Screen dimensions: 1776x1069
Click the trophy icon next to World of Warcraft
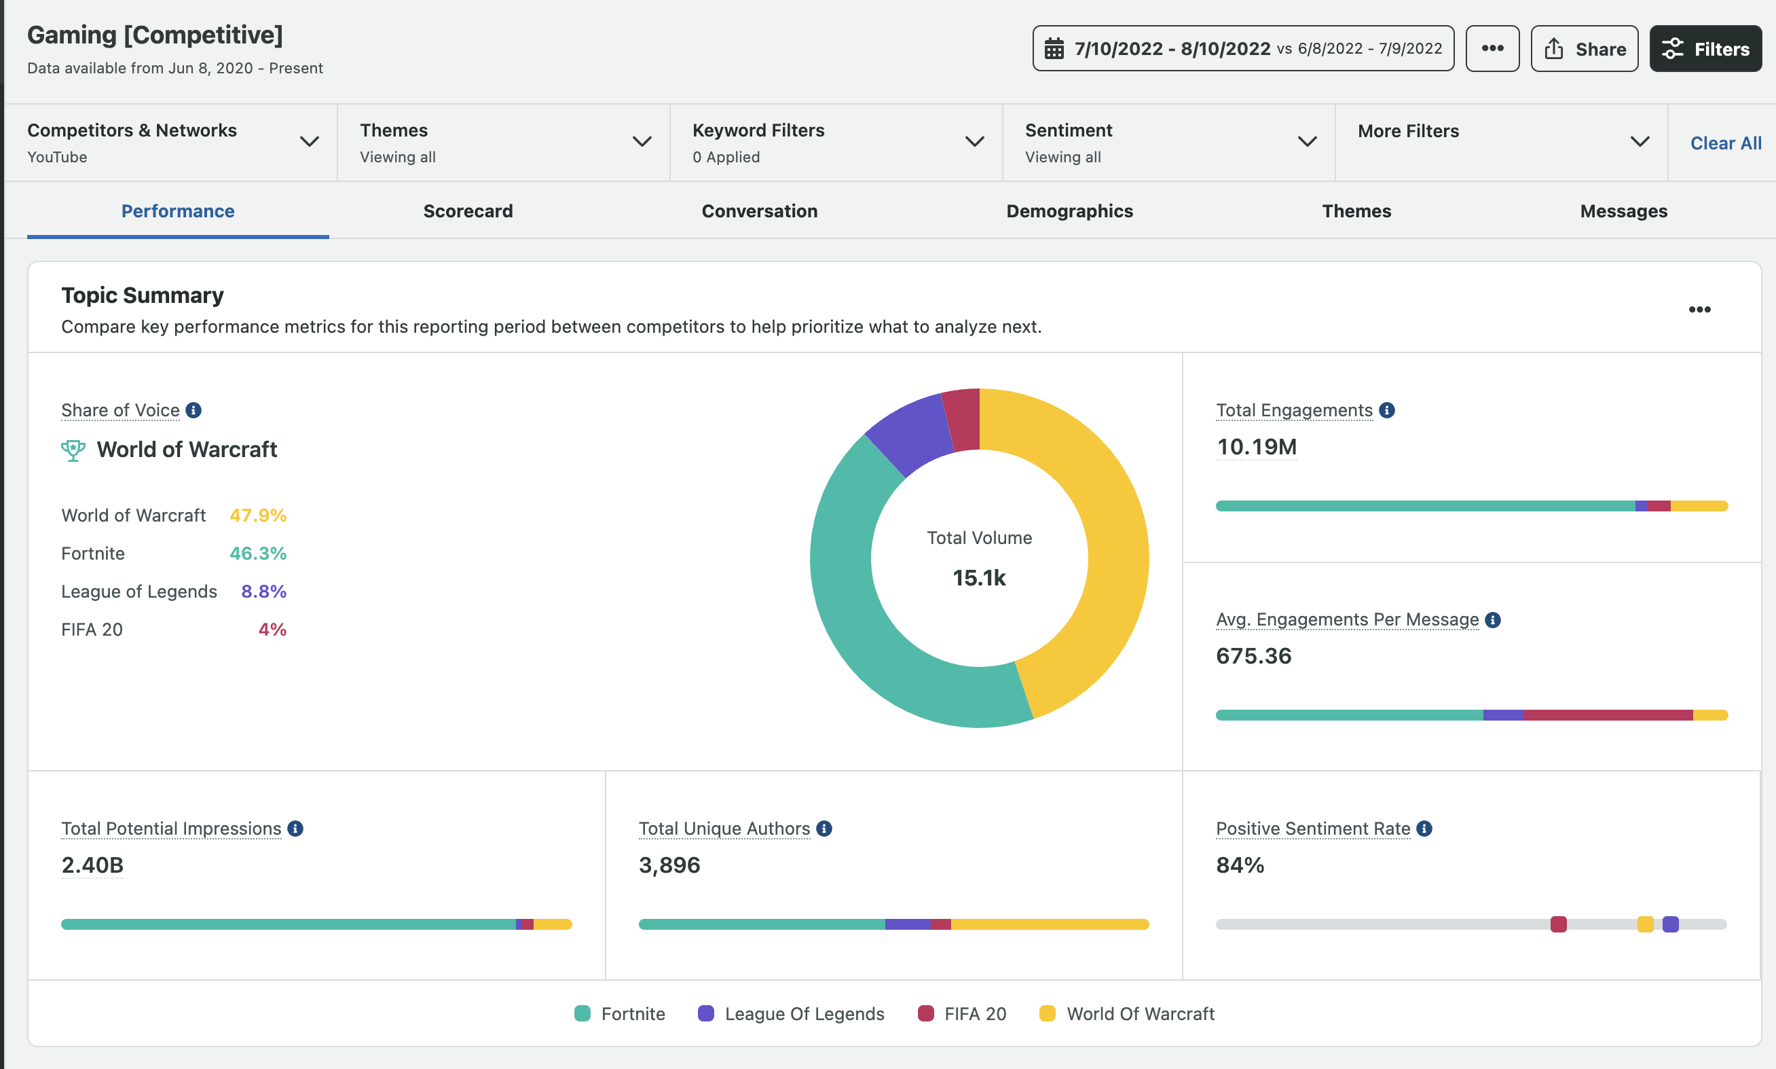[x=73, y=450]
